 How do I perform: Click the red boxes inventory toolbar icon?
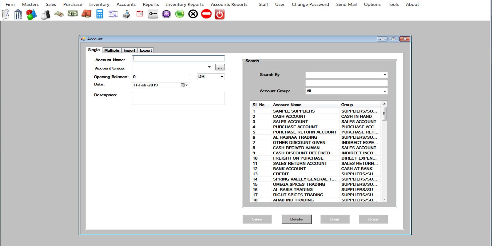(x=86, y=14)
